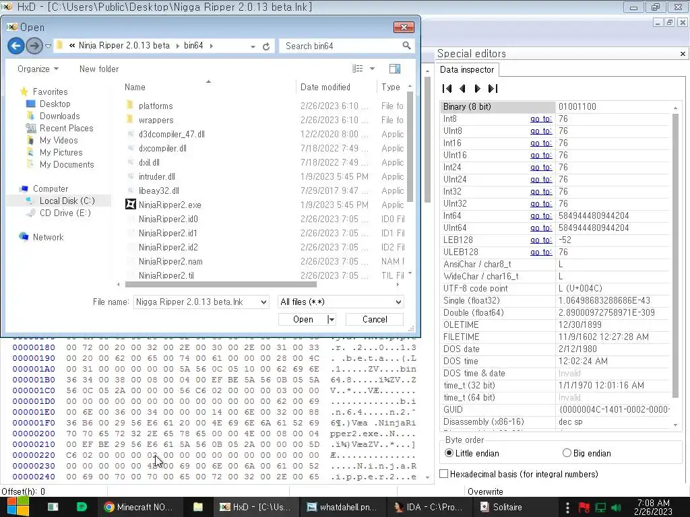690x517 pixels.
Task: Click the file list vertical scrollbar
Action: coord(410,146)
